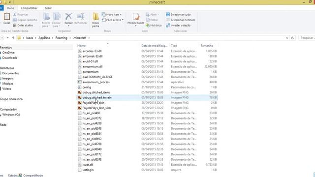Switch to the Início ribbon tab

[10, 8]
